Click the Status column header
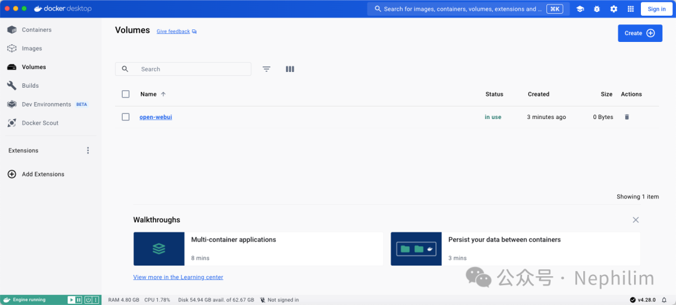This screenshot has width=676, height=305. (x=494, y=94)
